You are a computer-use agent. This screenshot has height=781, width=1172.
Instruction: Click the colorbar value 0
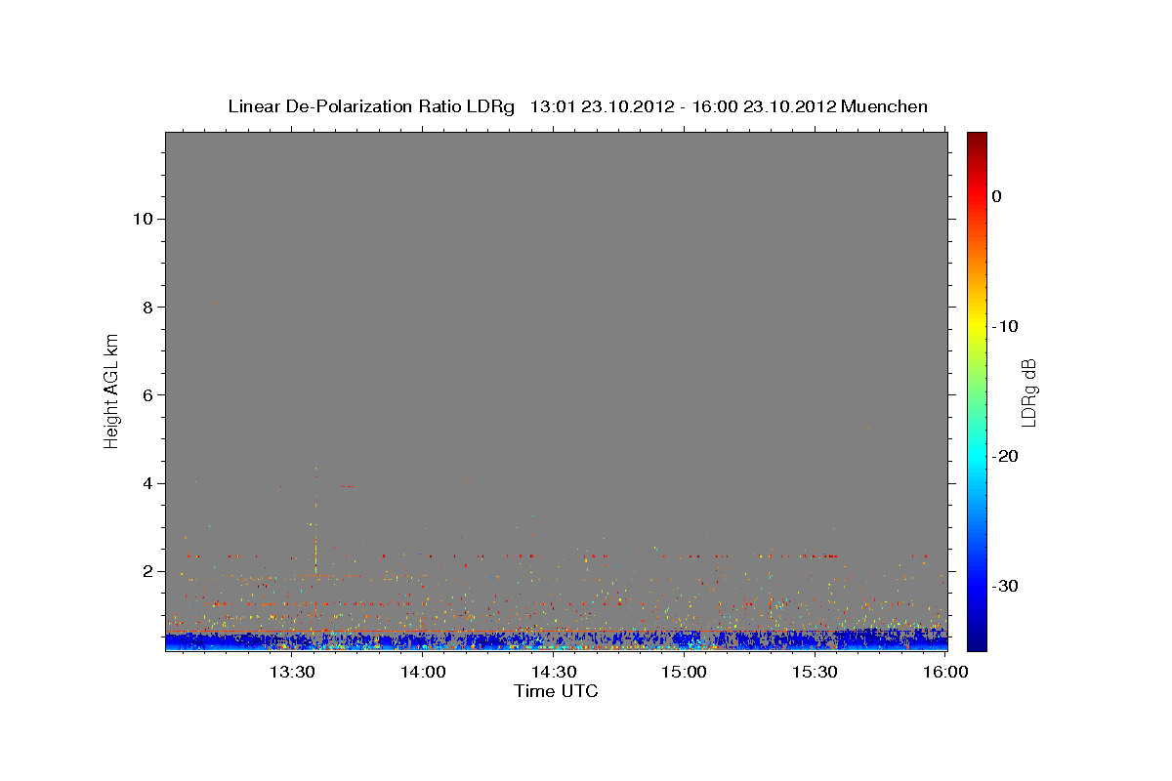[997, 196]
